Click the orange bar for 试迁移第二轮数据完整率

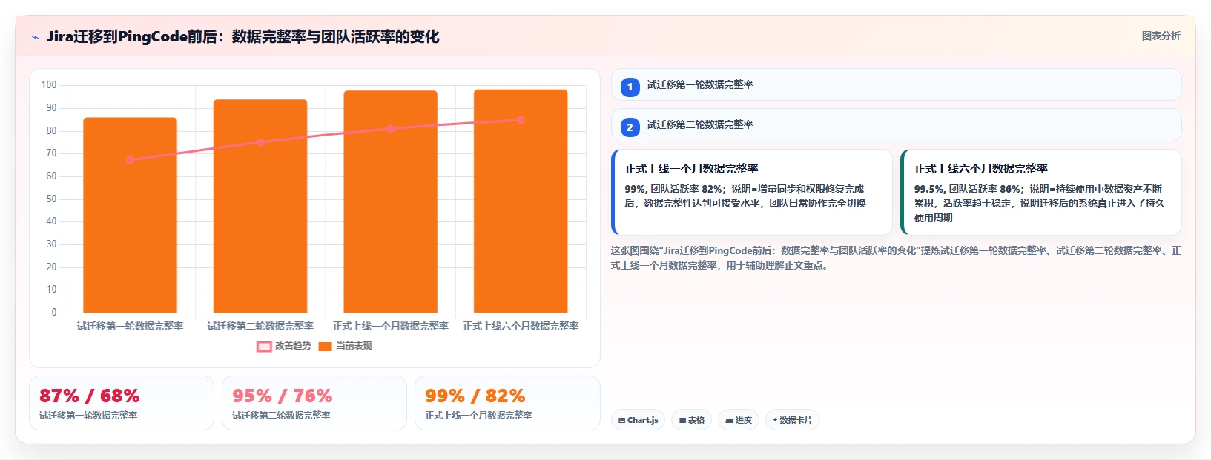(260, 206)
